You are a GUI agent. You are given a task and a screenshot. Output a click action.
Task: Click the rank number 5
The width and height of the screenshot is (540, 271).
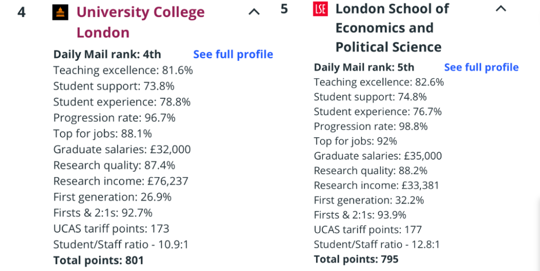[x=284, y=9]
